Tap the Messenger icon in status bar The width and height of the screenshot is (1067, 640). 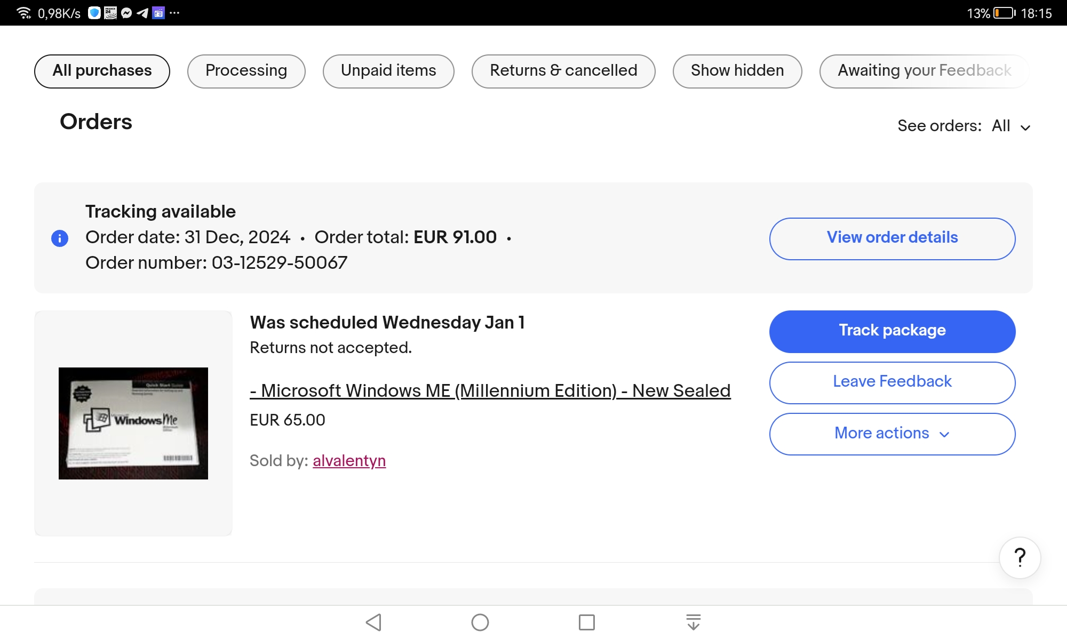124,12
